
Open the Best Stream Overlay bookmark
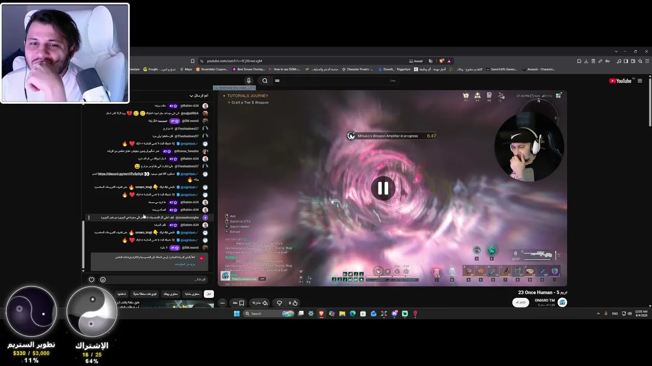[x=249, y=69]
